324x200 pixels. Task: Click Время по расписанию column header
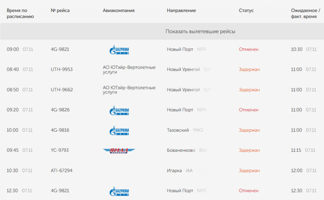pos(20,13)
